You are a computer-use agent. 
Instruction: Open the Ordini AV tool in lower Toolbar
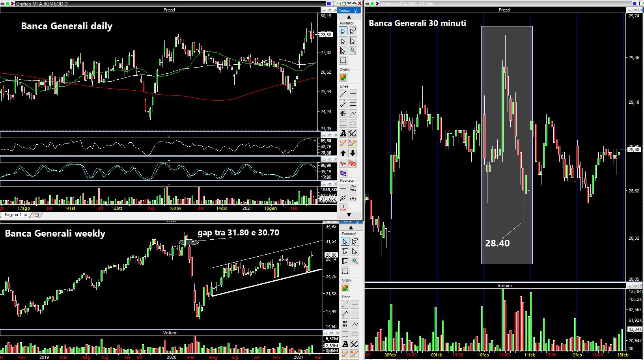click(345, 288)
